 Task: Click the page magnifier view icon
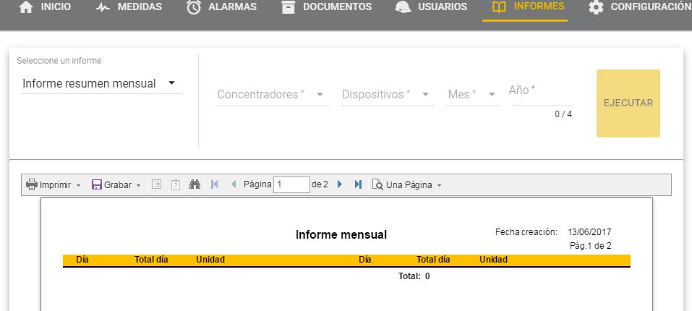(377, 184)
